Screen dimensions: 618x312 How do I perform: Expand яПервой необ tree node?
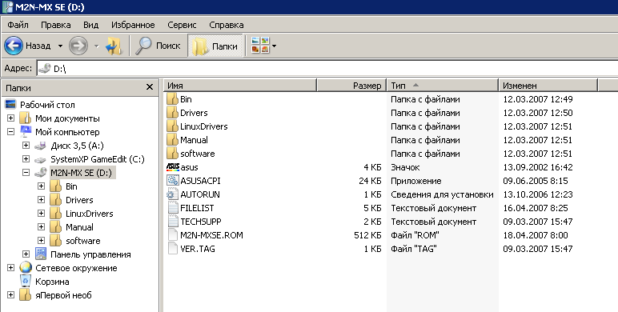point(10,294)
